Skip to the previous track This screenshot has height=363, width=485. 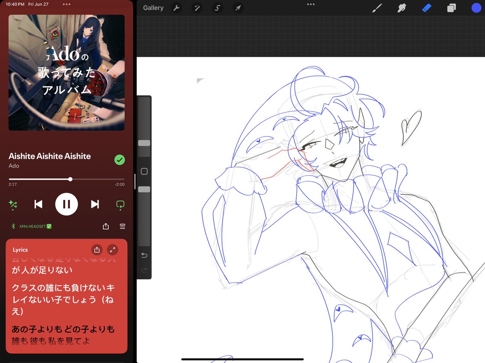(38, 204)
